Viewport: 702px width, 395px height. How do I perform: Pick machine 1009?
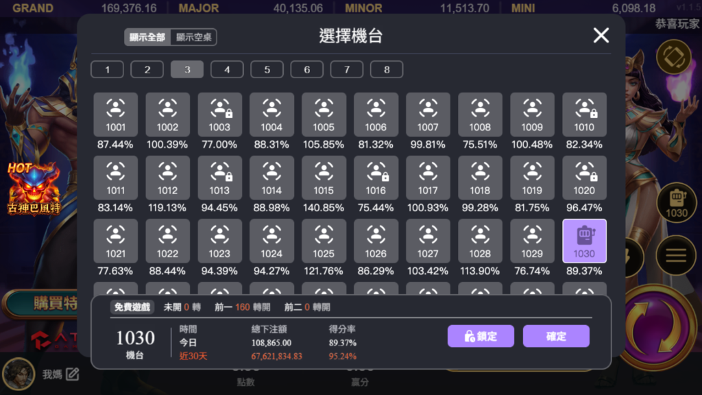pos(532,115)
